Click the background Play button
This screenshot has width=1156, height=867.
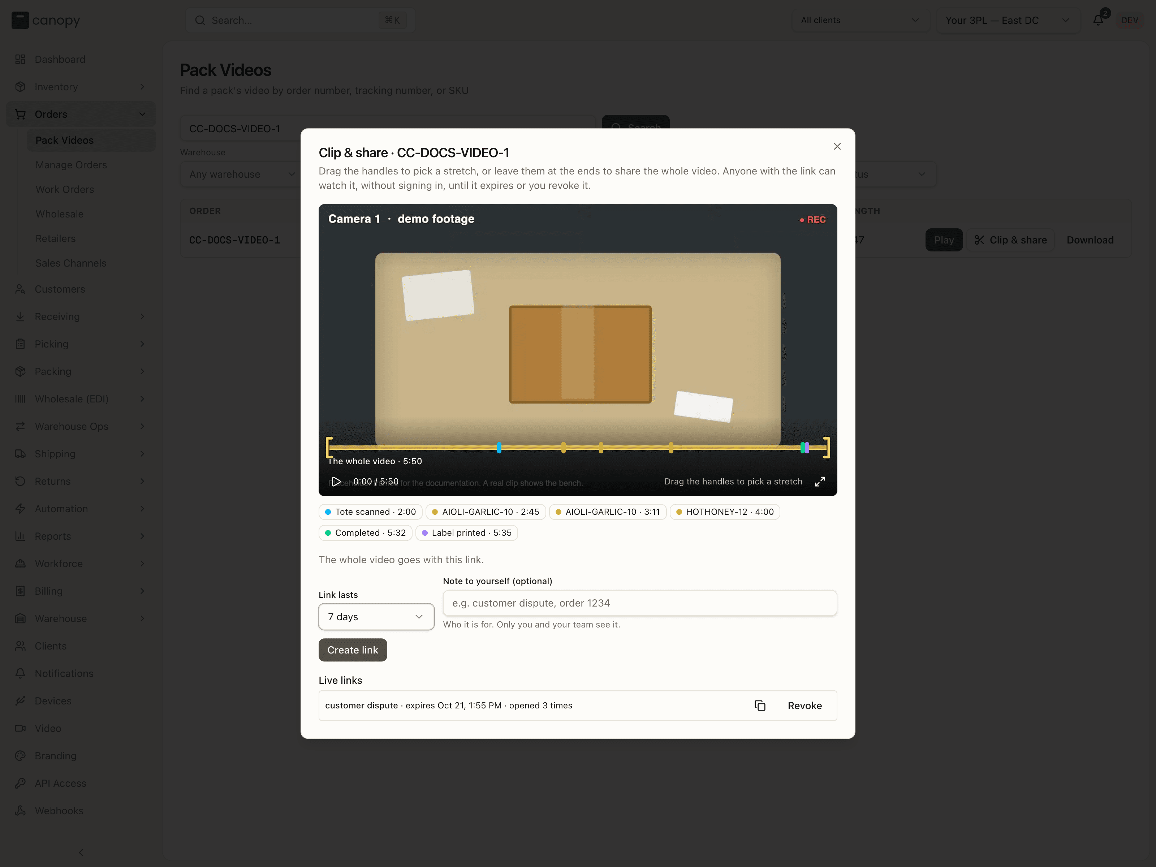pyautogui.click(x=944, y=240)
